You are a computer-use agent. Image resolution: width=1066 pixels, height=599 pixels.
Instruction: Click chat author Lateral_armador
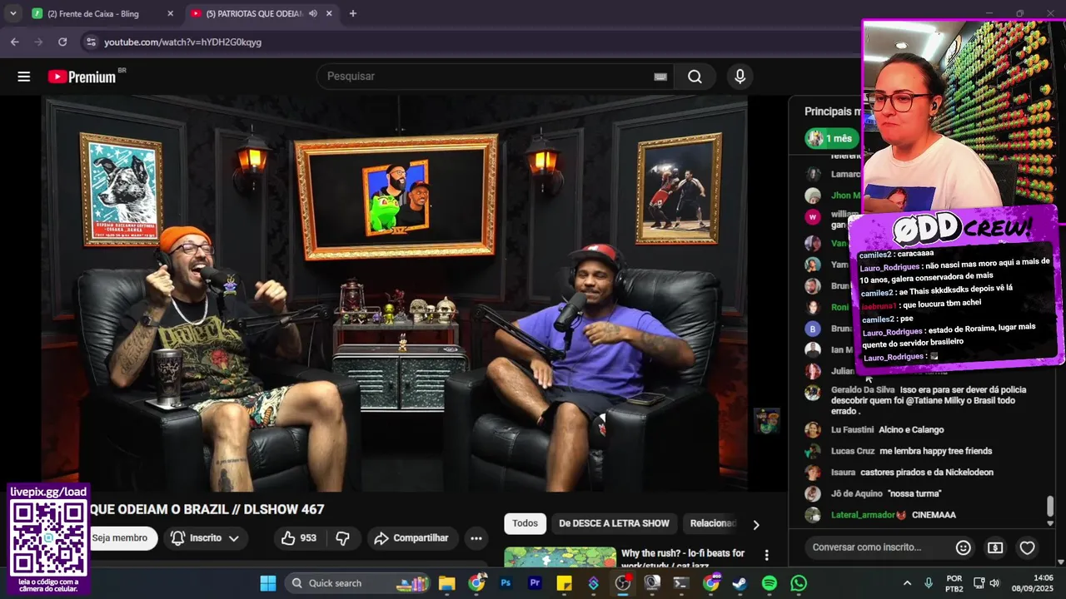[x=863, y=515]
